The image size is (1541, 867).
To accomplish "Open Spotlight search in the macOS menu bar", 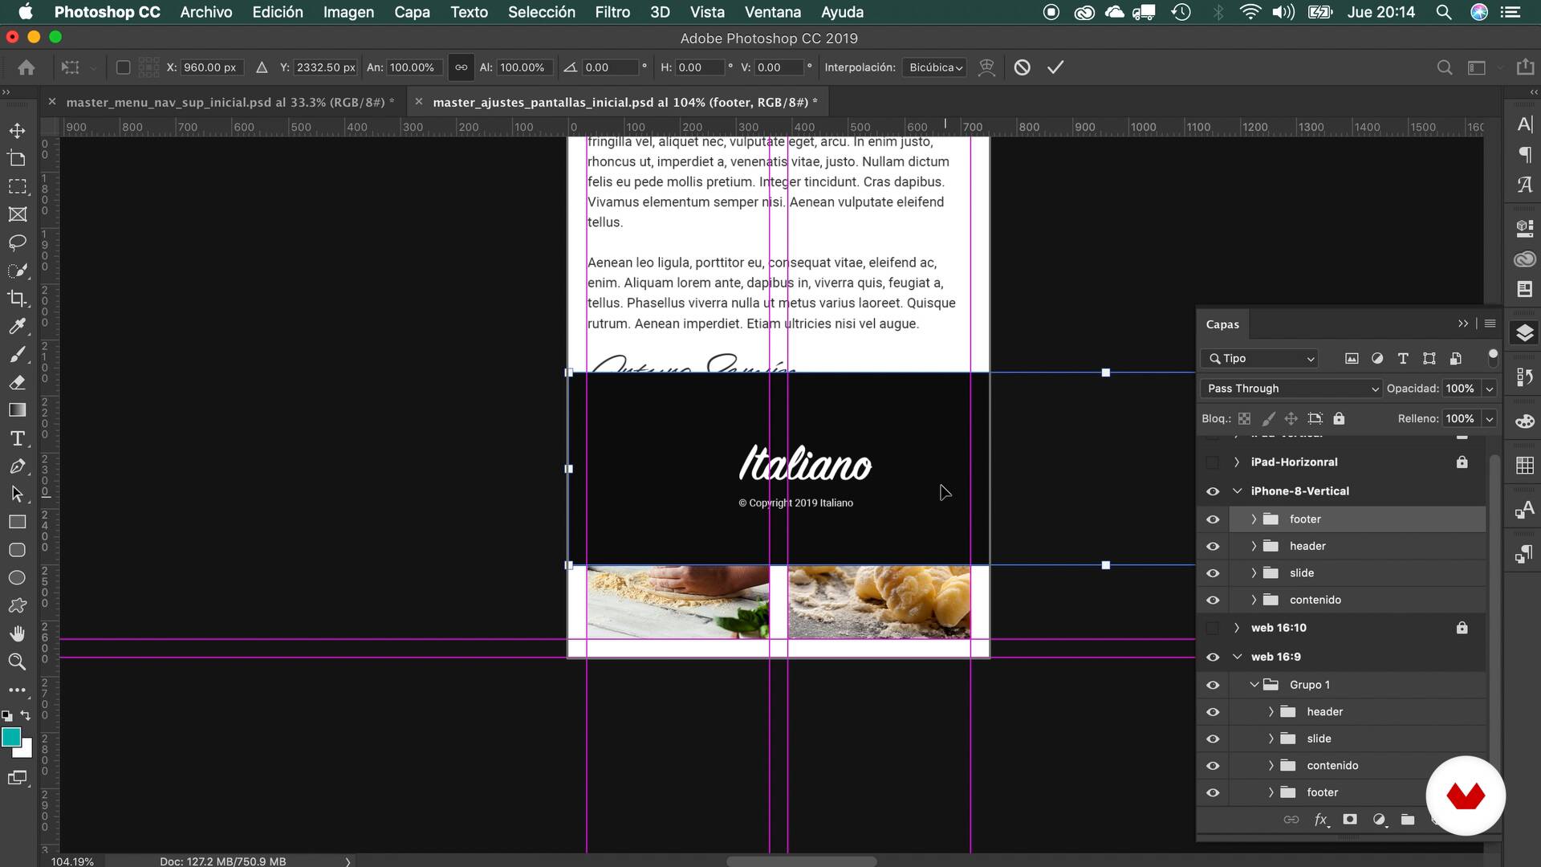I will coord(1443,12).
